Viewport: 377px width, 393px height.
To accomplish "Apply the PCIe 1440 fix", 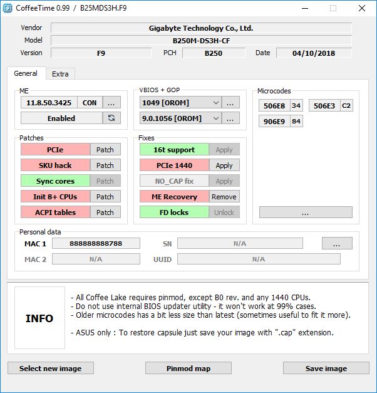I will pos(224,165).
